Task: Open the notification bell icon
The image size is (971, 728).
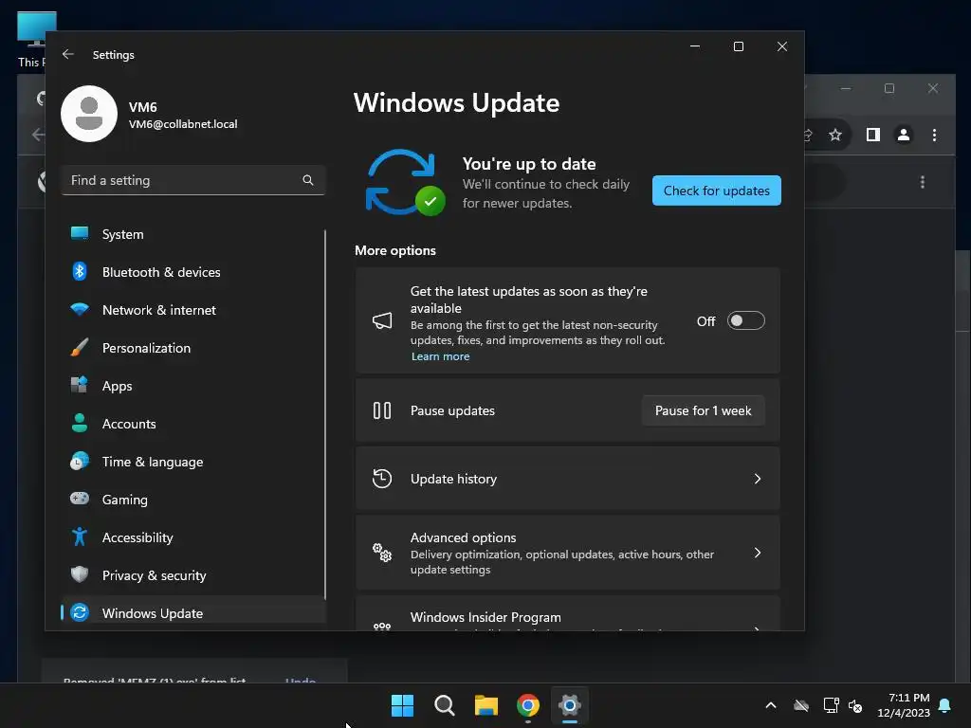Action: (944, 705)
